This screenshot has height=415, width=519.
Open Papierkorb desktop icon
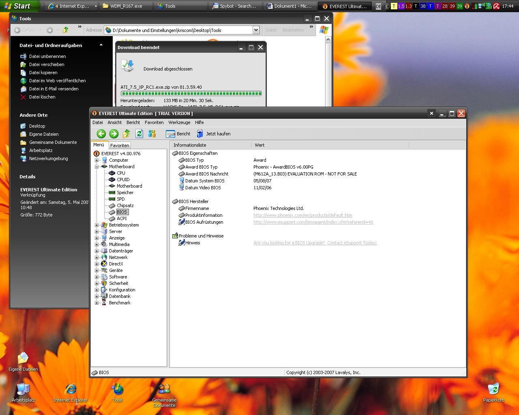click(493, 392)
